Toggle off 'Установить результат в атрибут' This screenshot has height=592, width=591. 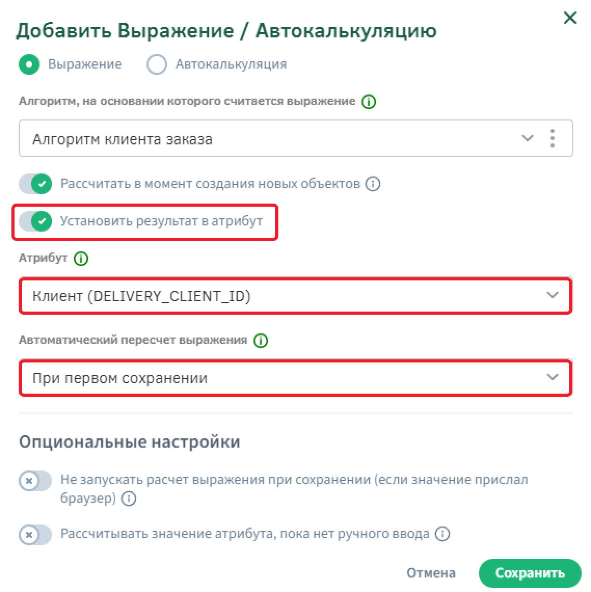[x=35, y=222]
